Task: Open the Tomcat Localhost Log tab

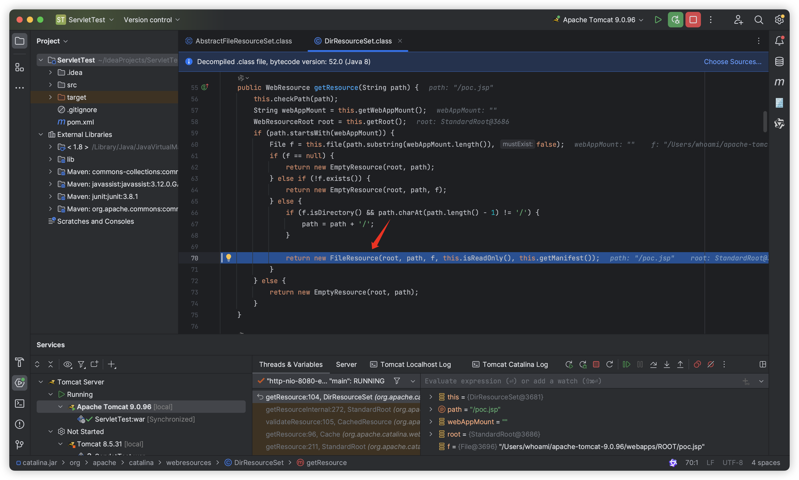Action: [410, 364]
